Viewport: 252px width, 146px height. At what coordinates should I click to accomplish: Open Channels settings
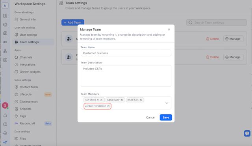point(33,57)
